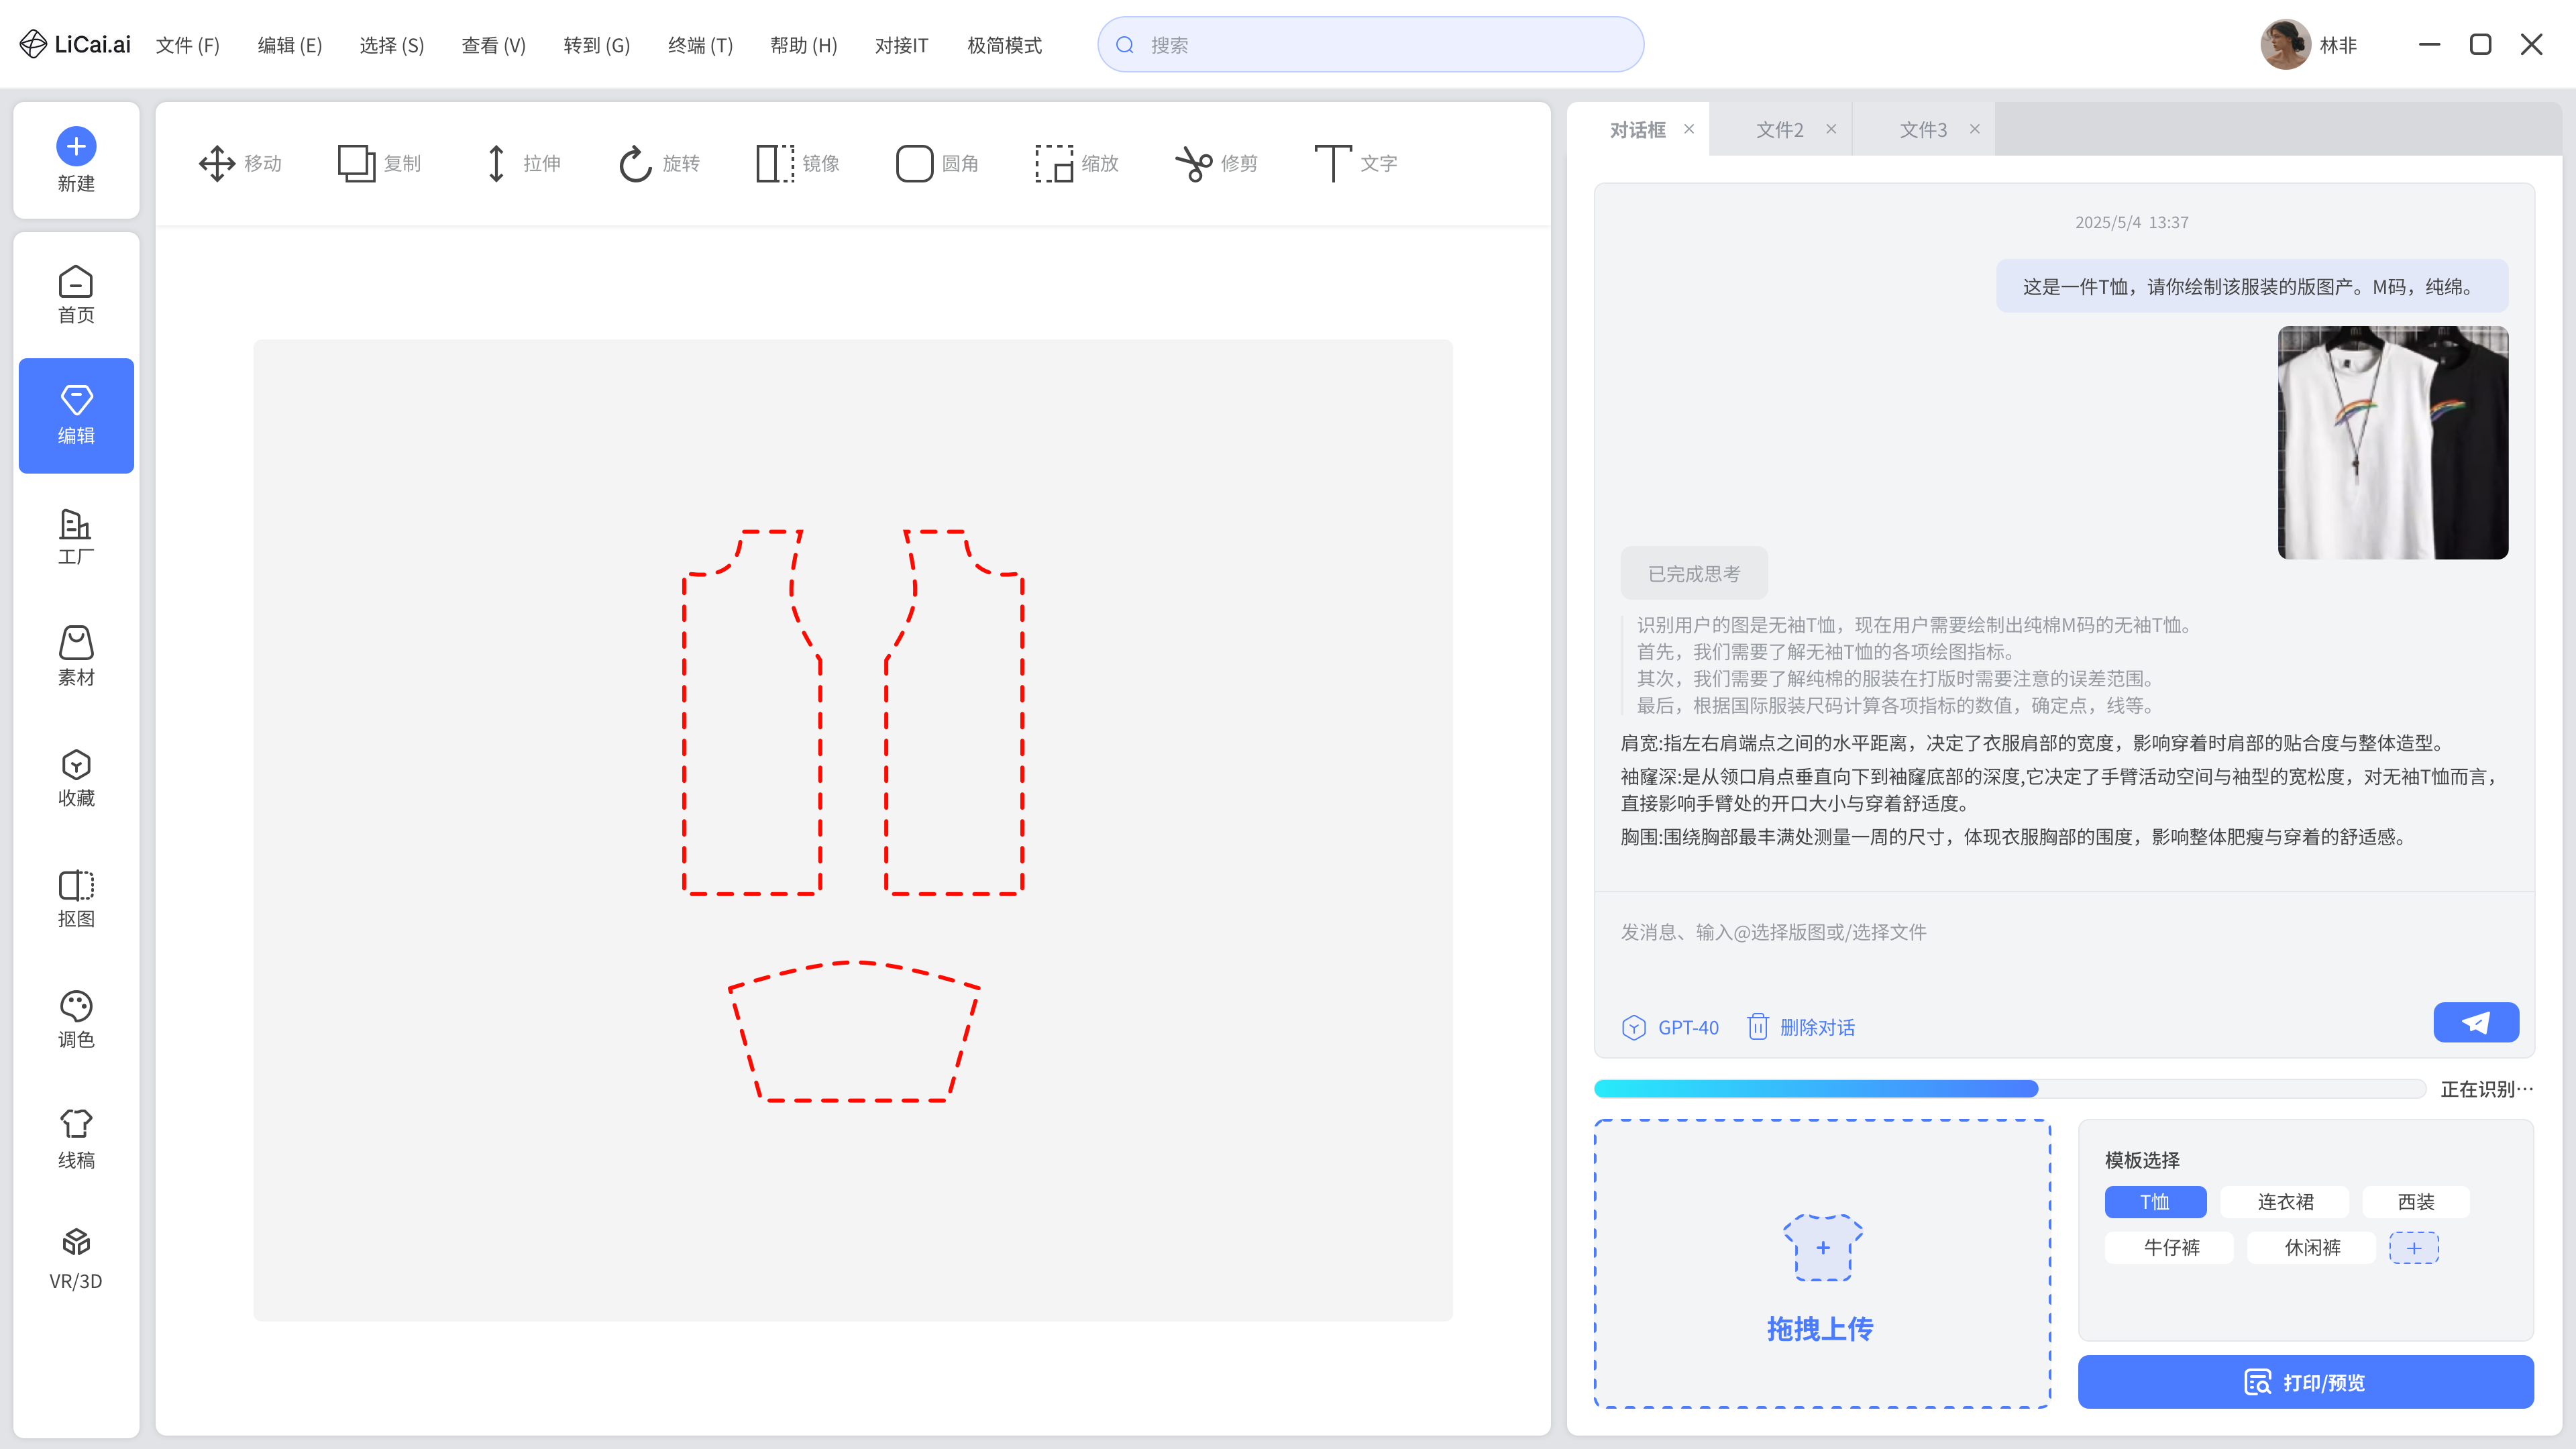Image resolution: width=2576 pixels, height=1449 pixels.
Task: Select the 缩放 (scale) tool
Action: [1076, 163]
